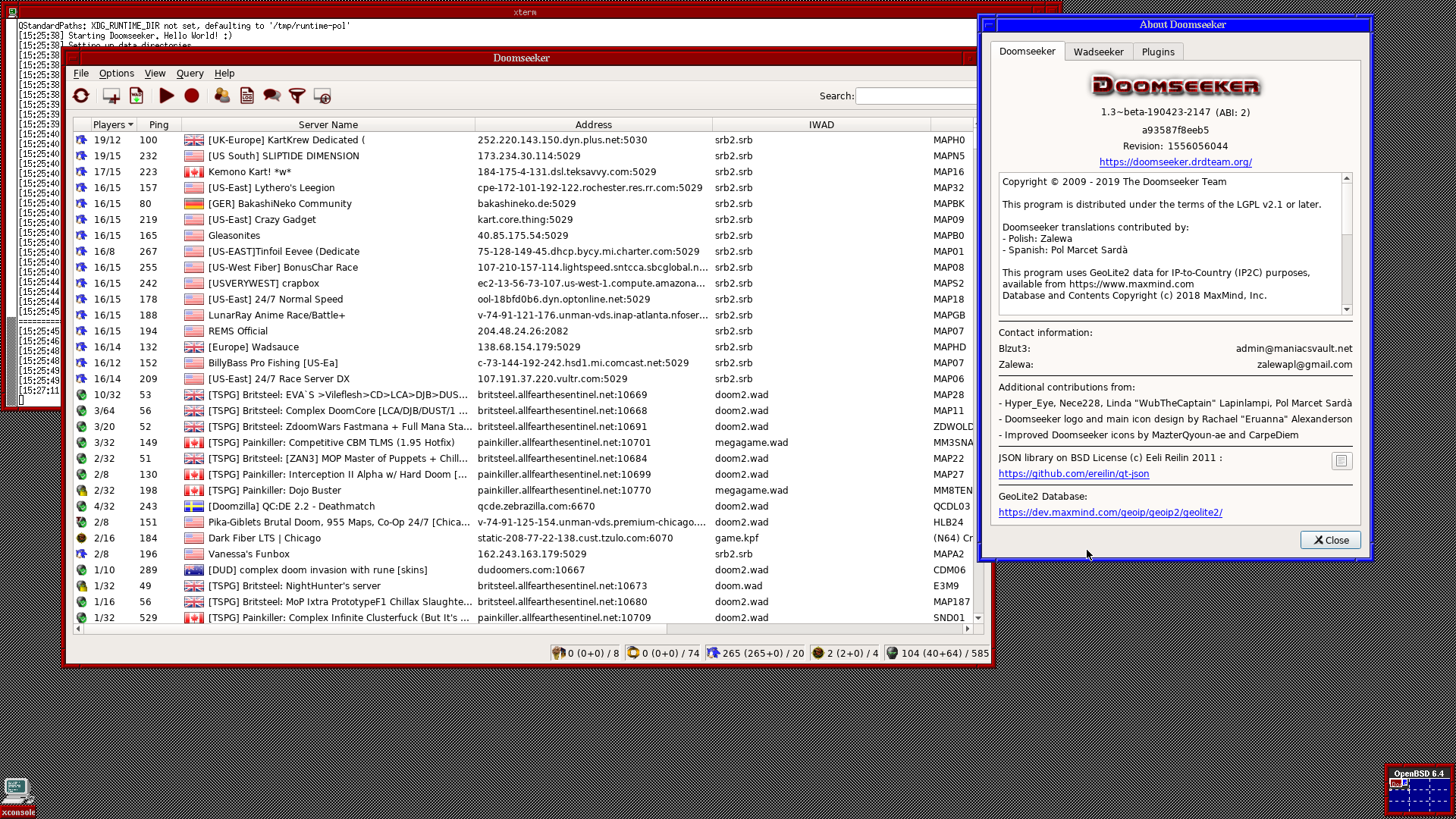Open the Query menu
The image size is (1456, 819).
coord(190,74)
